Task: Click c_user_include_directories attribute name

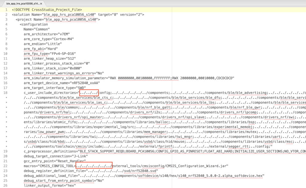Action: [50, 93]
